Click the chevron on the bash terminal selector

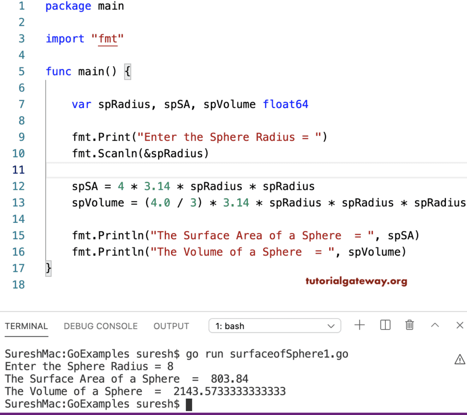tap(331, 326)
